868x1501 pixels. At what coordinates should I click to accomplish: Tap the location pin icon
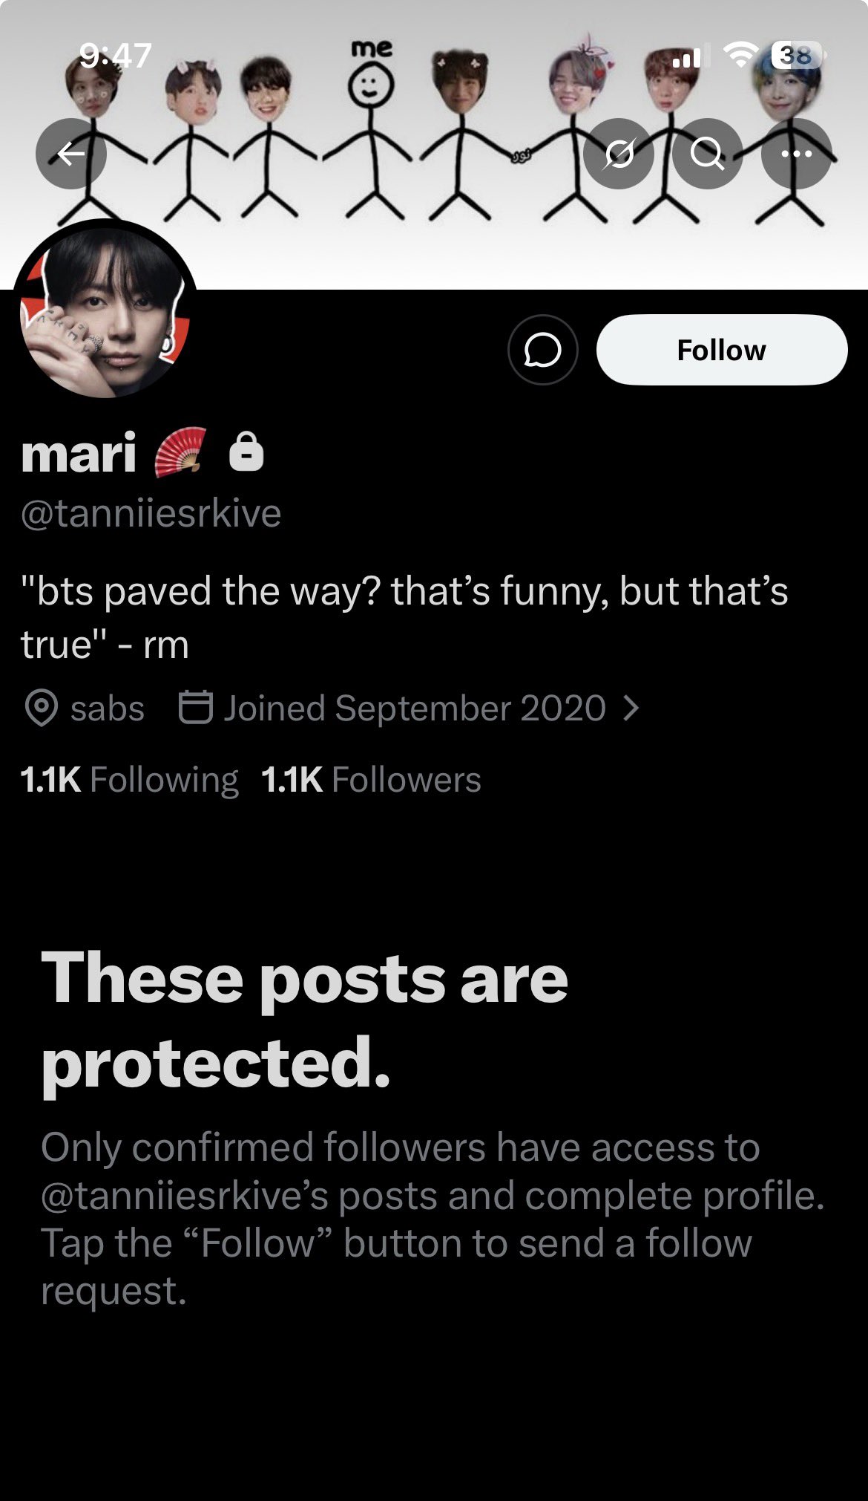tap(42, 708)
